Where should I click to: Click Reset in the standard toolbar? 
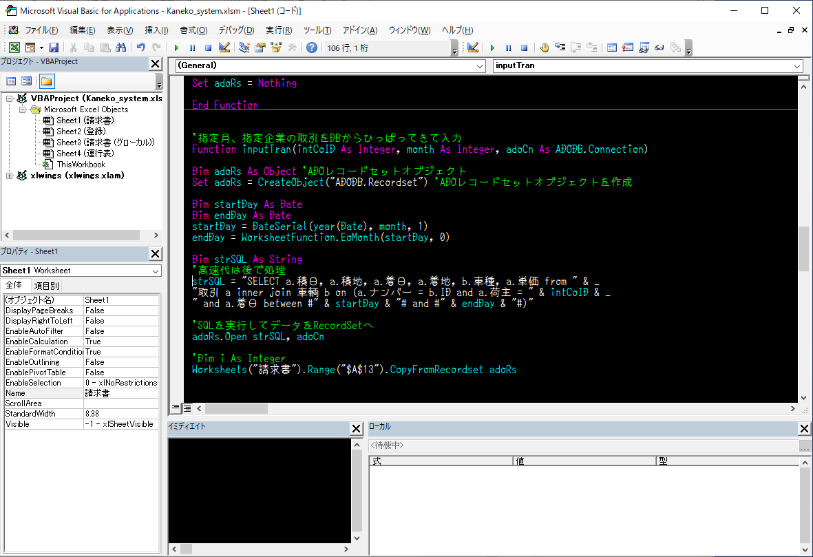(208, 48)
